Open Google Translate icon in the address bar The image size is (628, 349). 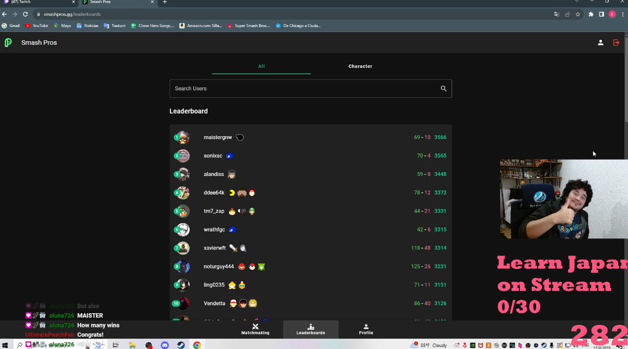pos(557,15)
